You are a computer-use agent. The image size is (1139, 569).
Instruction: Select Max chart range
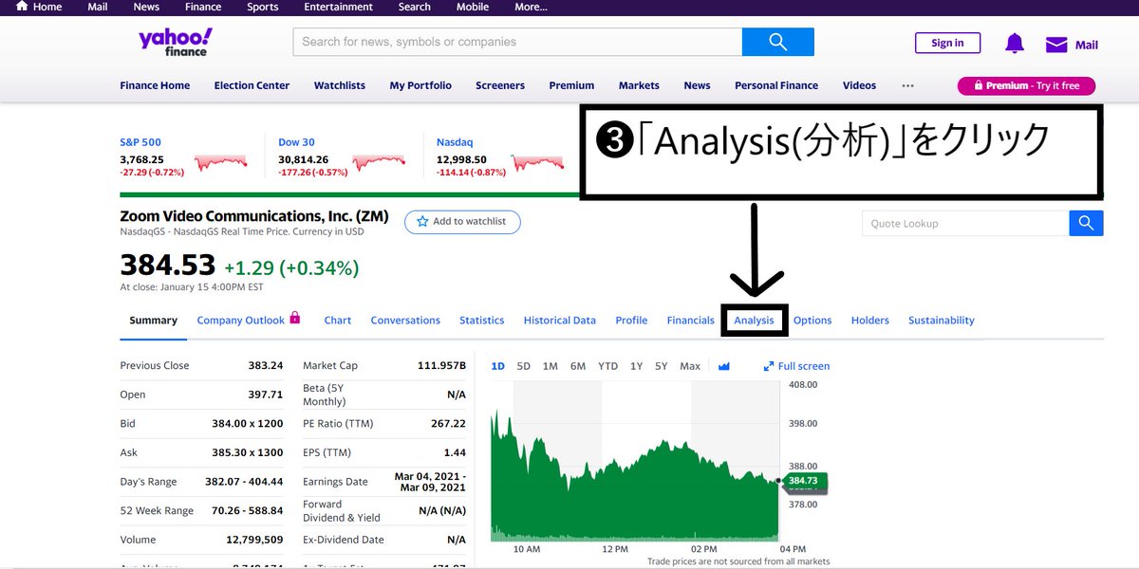pos(690,366)
